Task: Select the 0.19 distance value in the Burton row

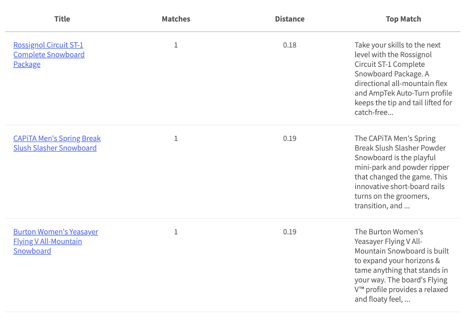Action: [x=289, y=232]
